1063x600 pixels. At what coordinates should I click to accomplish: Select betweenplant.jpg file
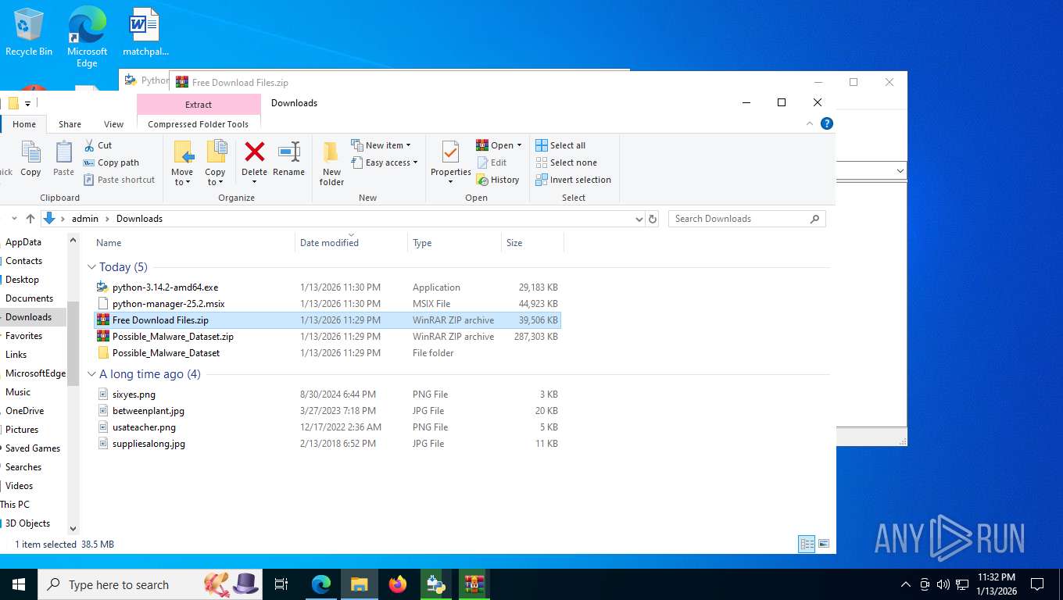327,411
